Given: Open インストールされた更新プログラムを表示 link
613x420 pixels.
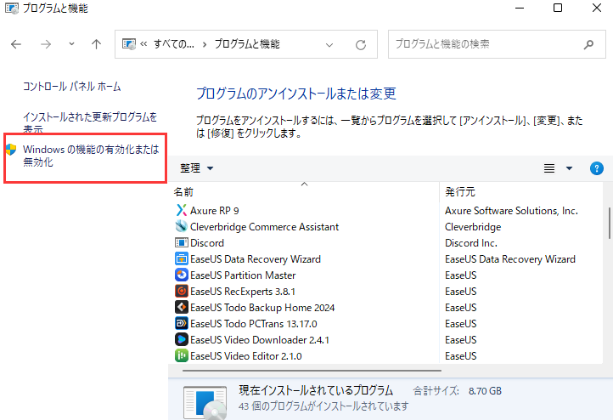Looking at the screenshot, I should (89, 122).
